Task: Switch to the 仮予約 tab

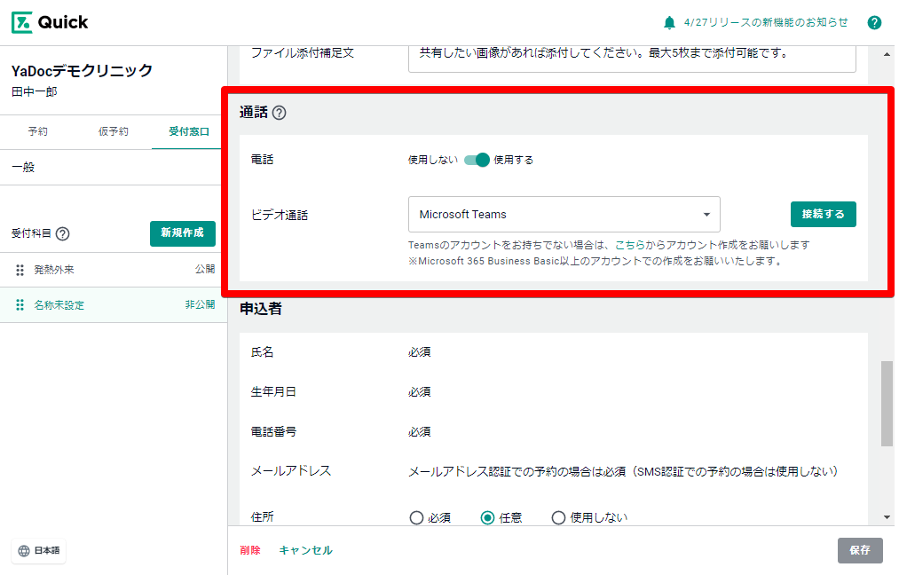Action: pyautogui.click(x=113, y=131)
